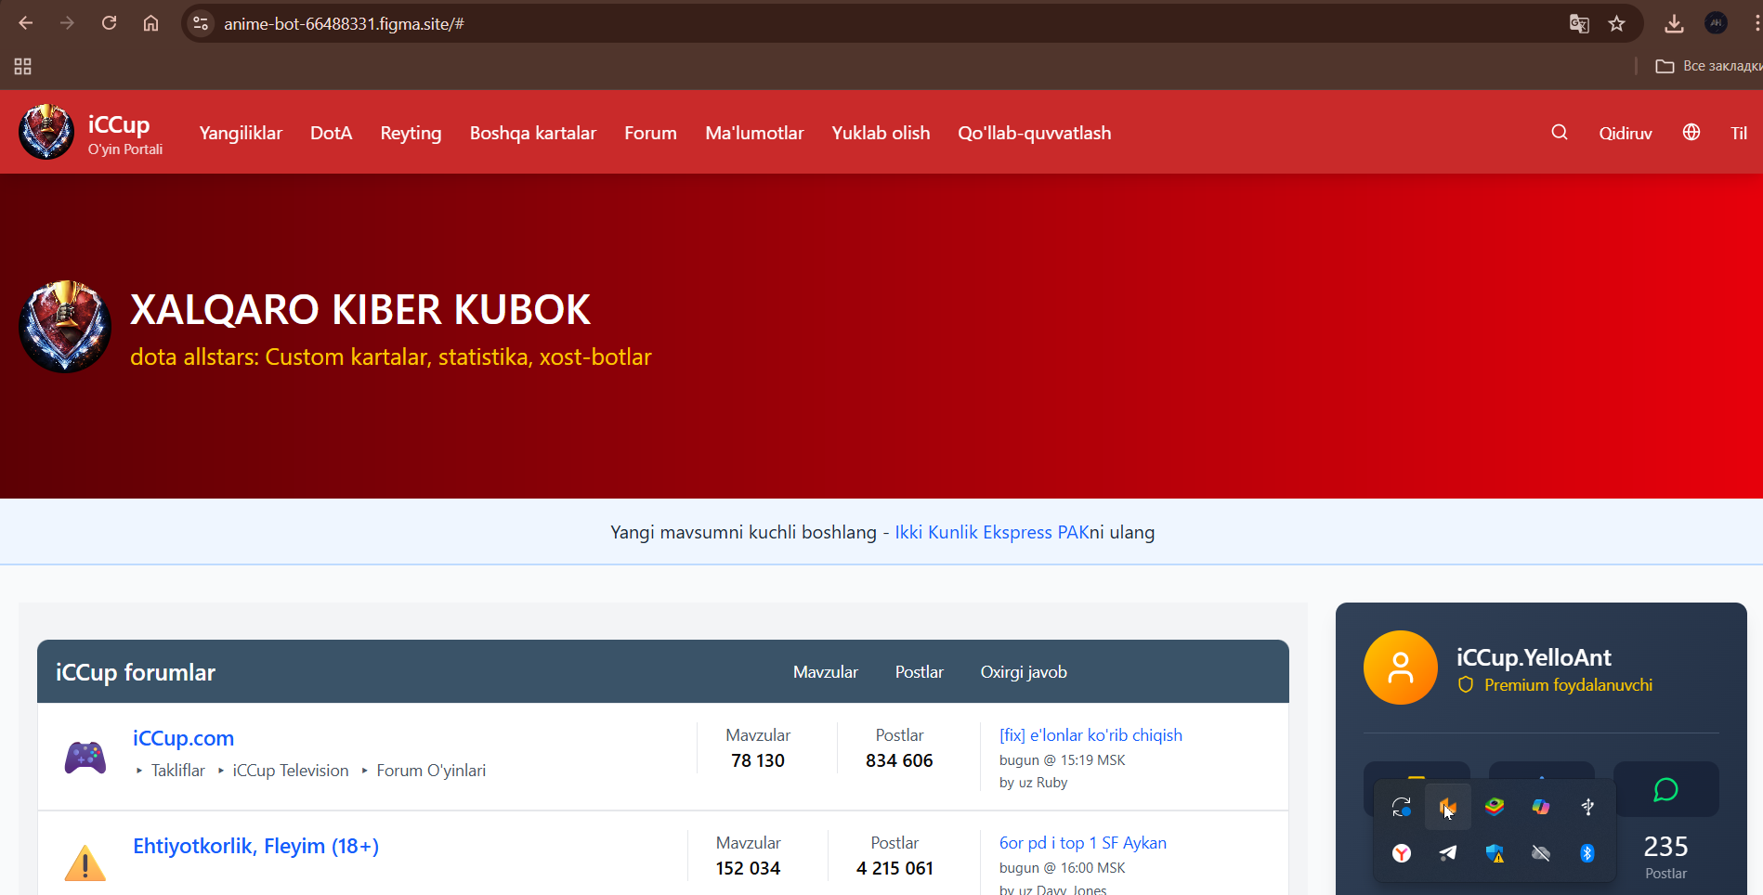Image resolution: width=1763 pixels, height=895 pixels.
Task: Open the Yuklab olish menu item
Action: click(881, 133)
